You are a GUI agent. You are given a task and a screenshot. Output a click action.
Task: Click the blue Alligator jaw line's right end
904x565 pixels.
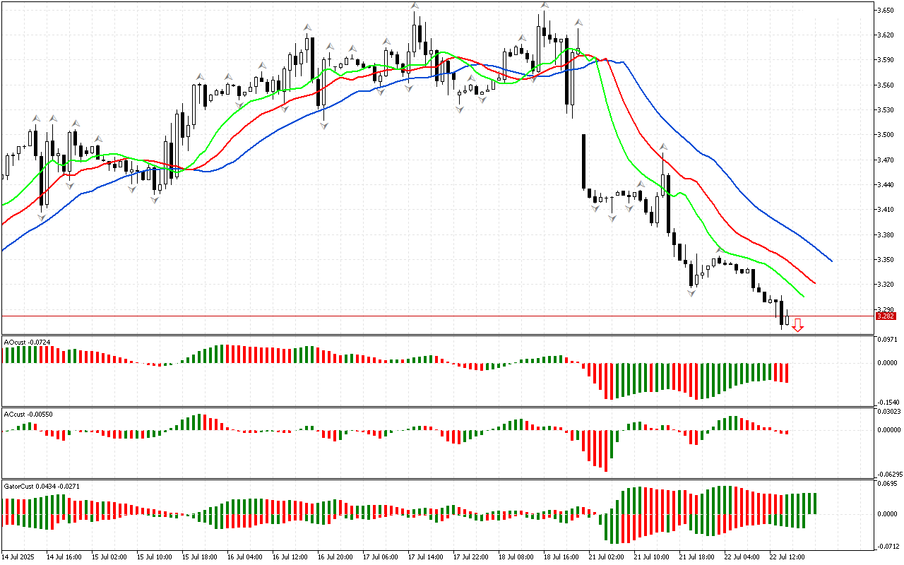(x=831, y=261)
